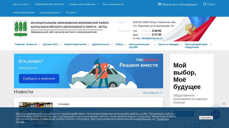229x128 pixels.
Task: Click the news thumbnail image dated 14 января
Action: (x=35, y=115)
